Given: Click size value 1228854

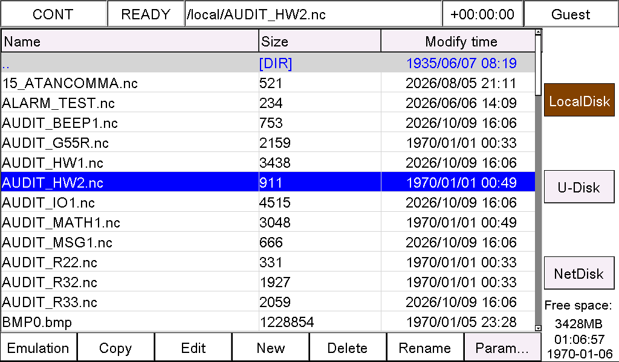Looking at the screenshot, I should click(x=287, y=322).
